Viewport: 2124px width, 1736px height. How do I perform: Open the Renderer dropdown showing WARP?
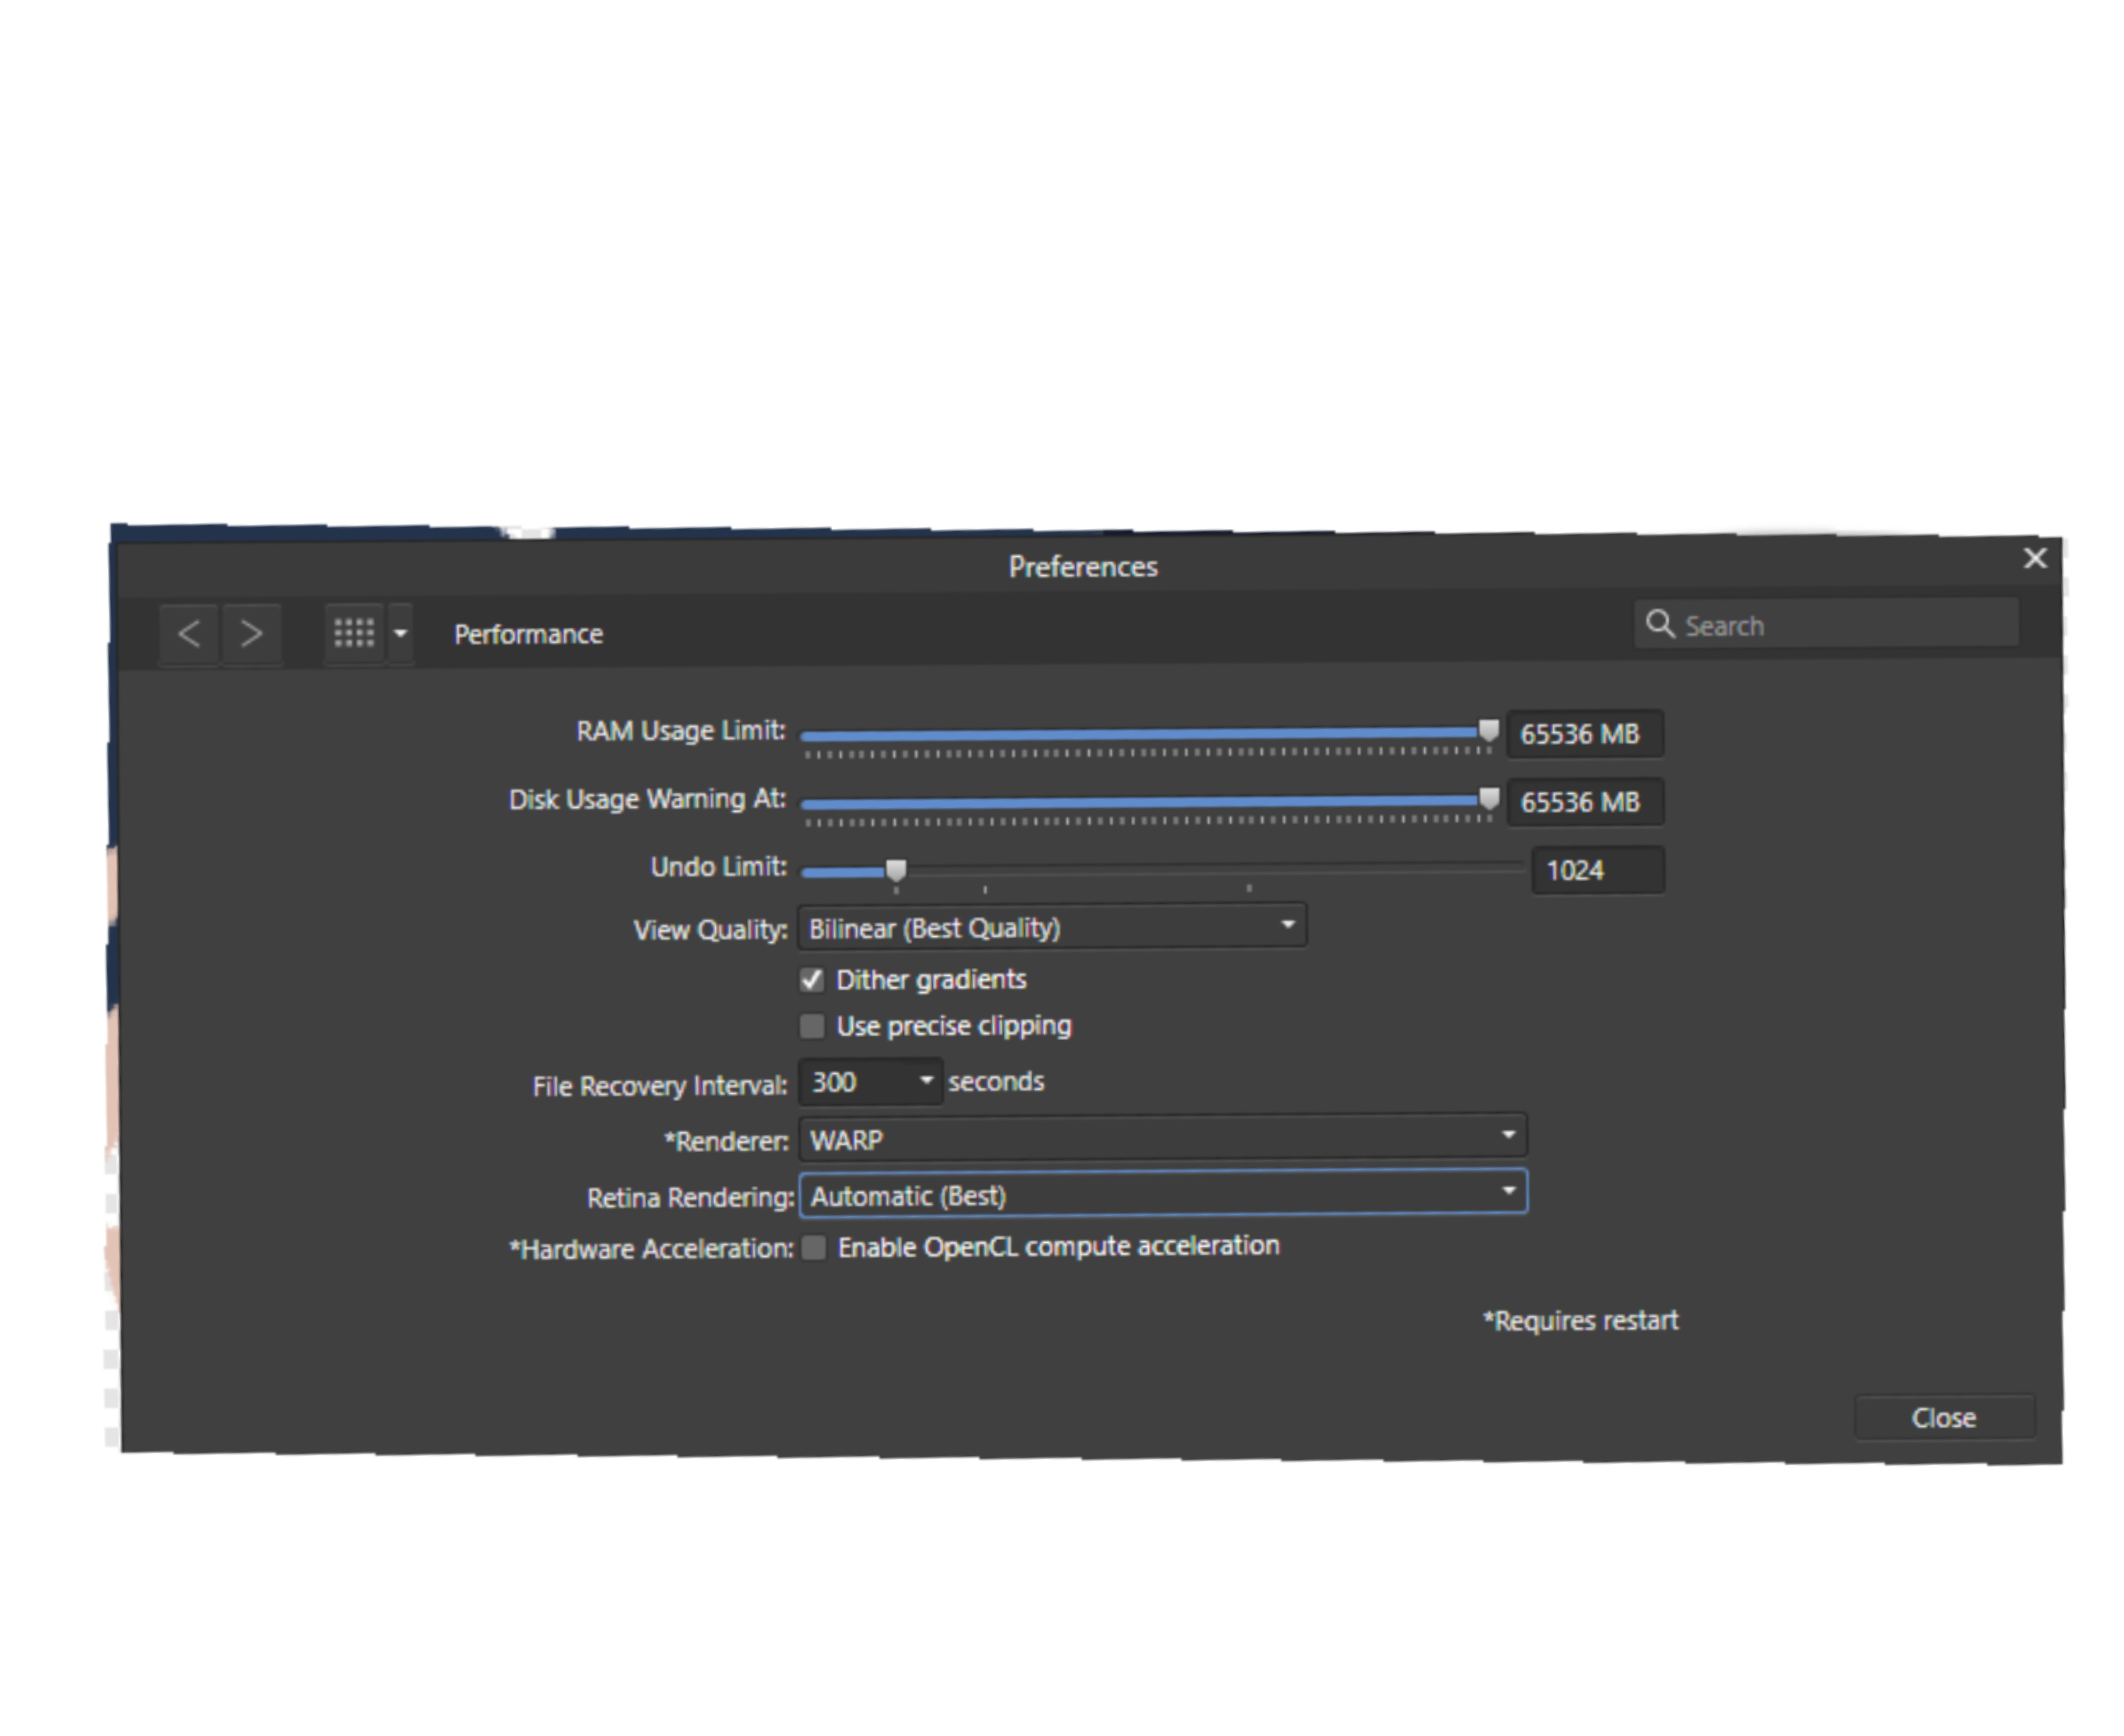(x=1163, y=1138)
